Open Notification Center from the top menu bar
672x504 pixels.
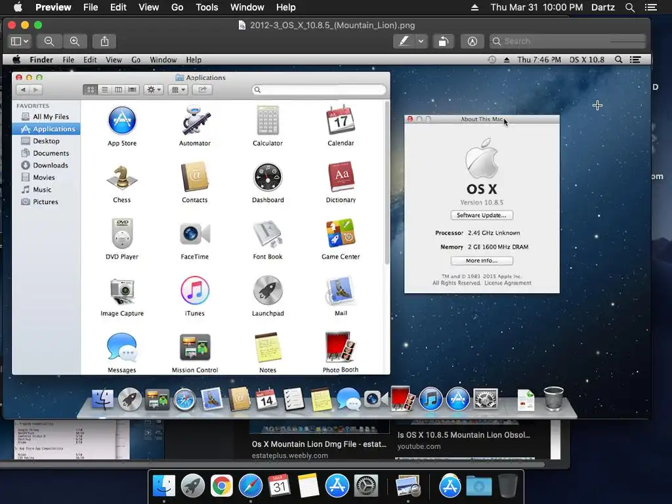tap(651, 7)
